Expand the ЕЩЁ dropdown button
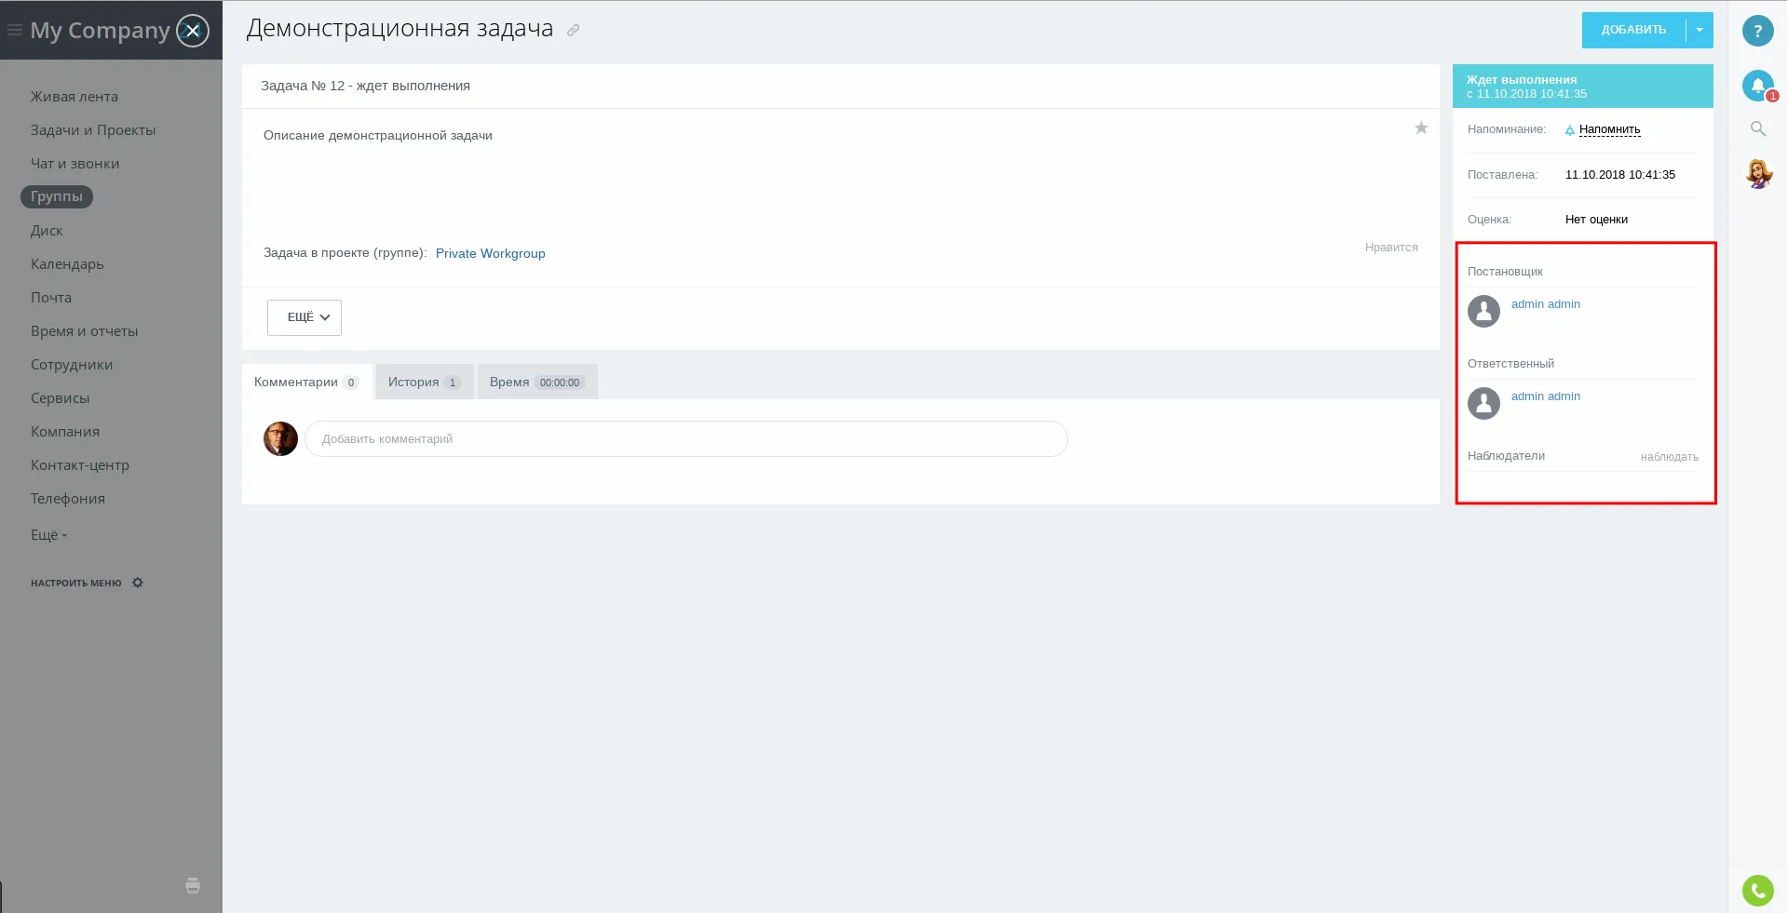 [305, 317]
